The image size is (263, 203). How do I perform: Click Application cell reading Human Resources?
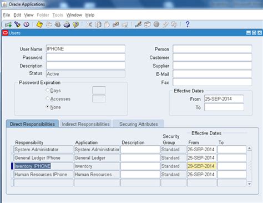click(97, 175)
